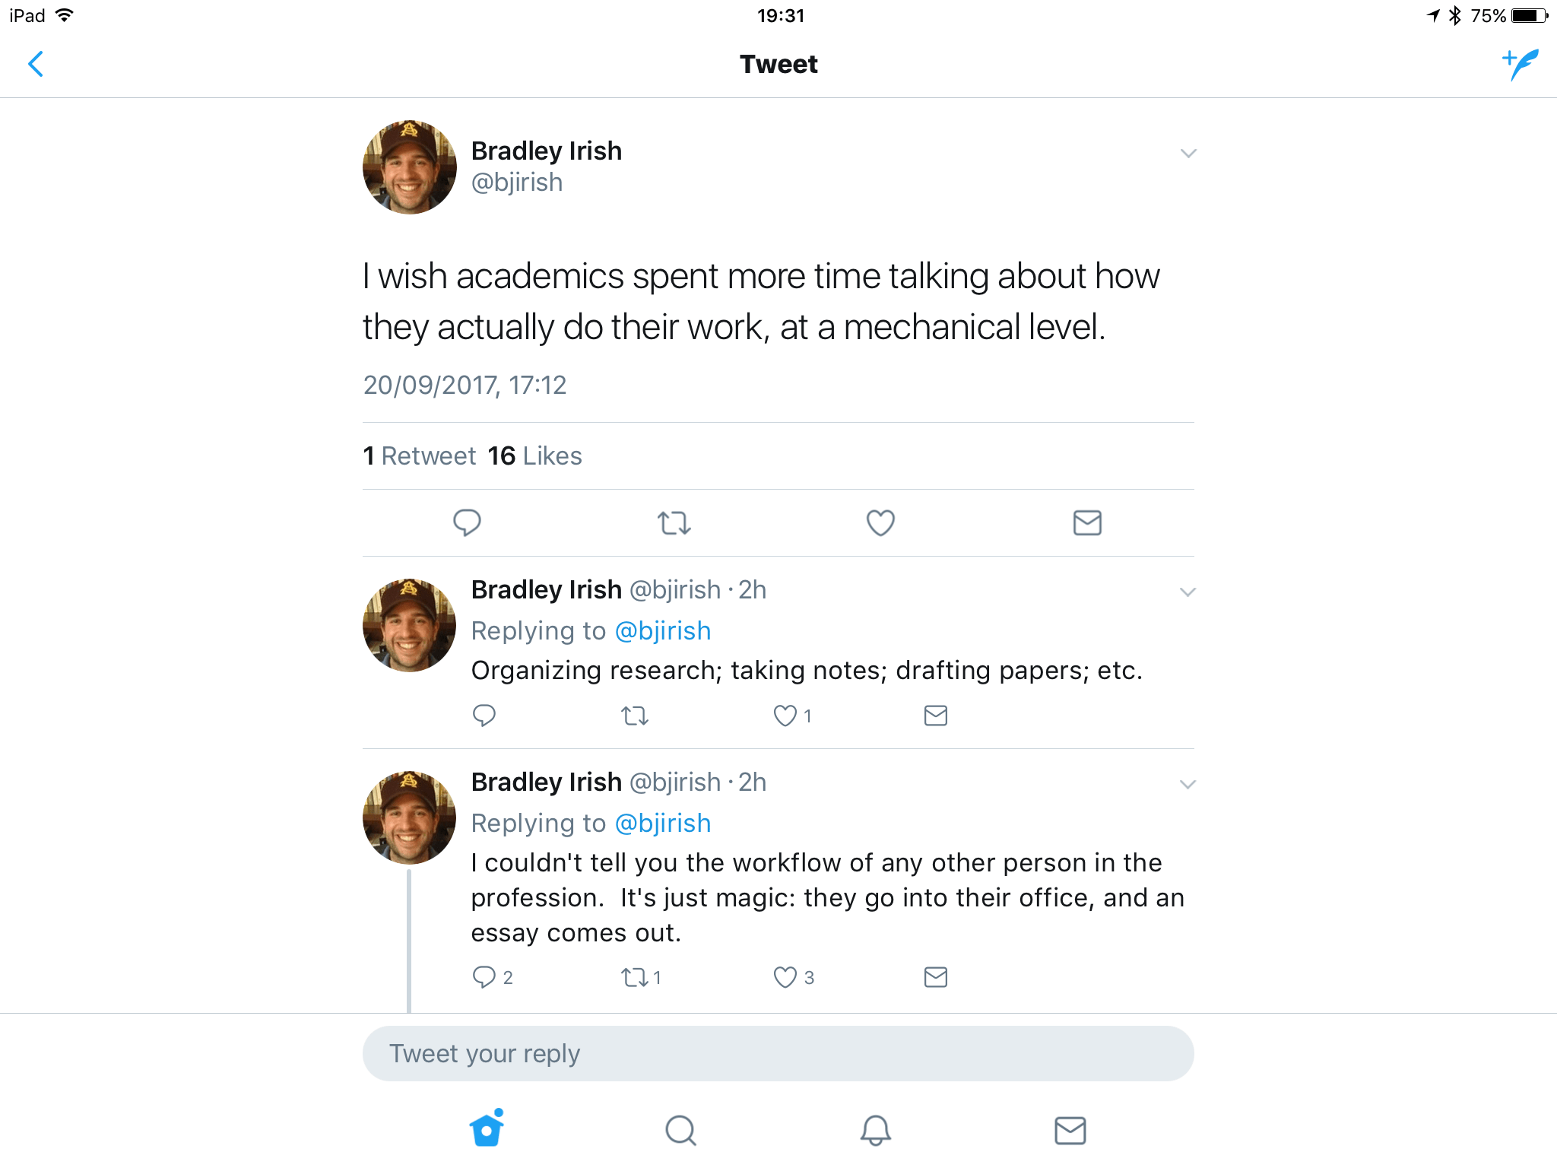Open Direct Messages tab in bottom bar
The image size is (1557, 1168).
tap(1070, 1130)
